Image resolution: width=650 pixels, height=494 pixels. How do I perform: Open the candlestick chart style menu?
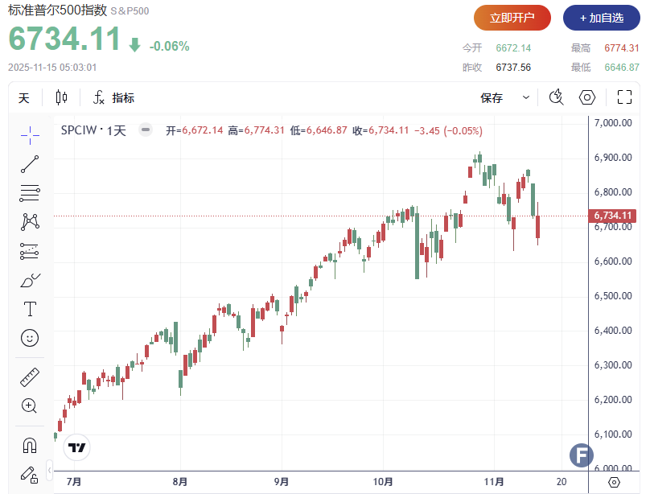pos(62,98)
